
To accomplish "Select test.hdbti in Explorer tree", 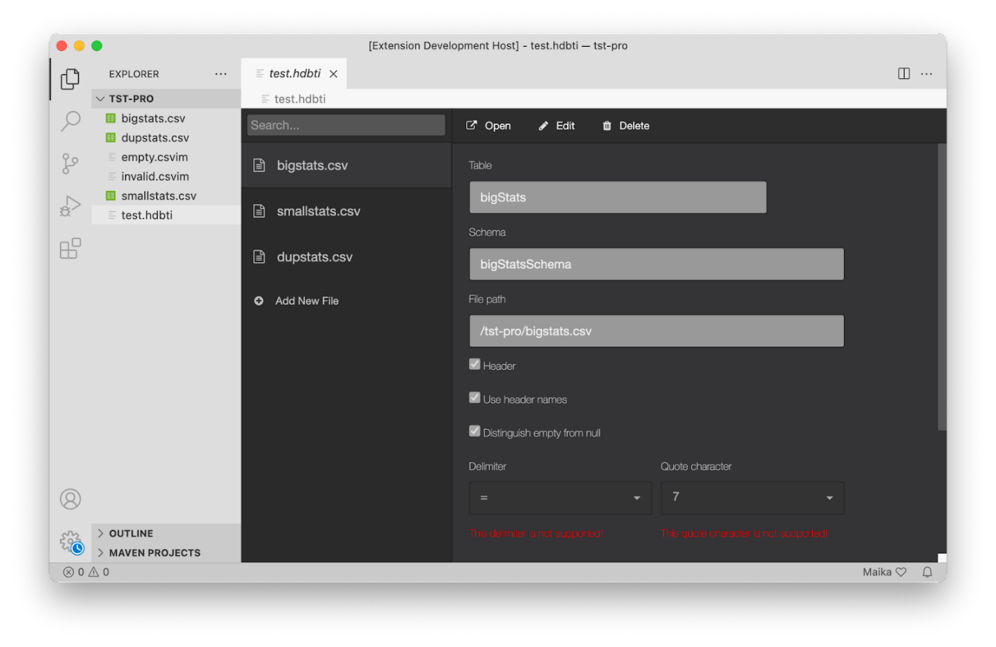I will coord(166,215).
